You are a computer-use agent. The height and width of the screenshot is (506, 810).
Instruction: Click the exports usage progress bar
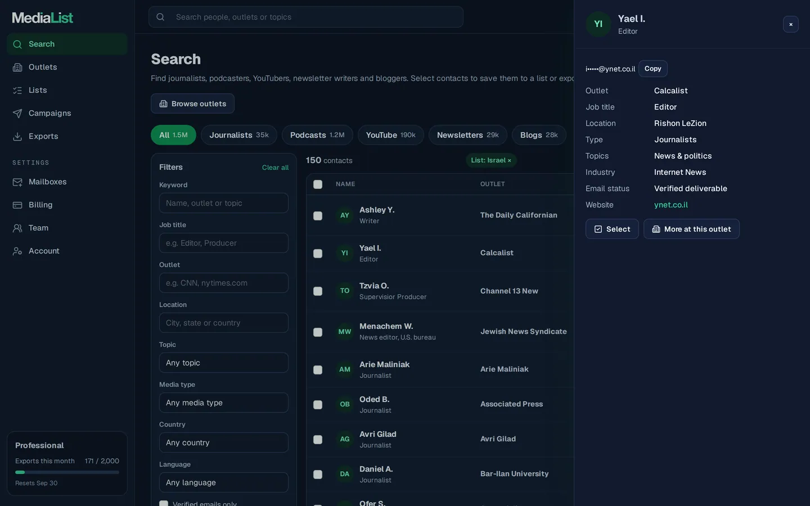tap(67, 472)
